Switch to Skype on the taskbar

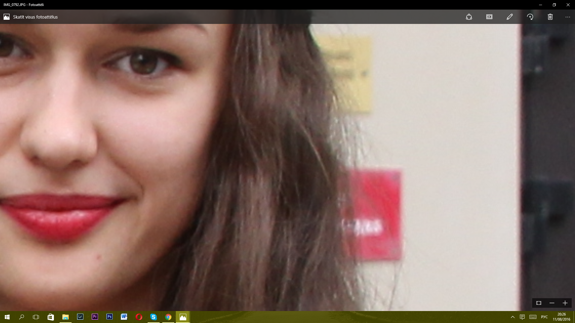coord(153,317)
